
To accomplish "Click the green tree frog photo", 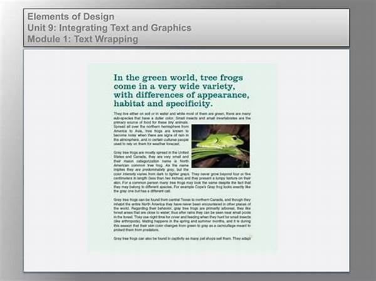I will (220, 145).
